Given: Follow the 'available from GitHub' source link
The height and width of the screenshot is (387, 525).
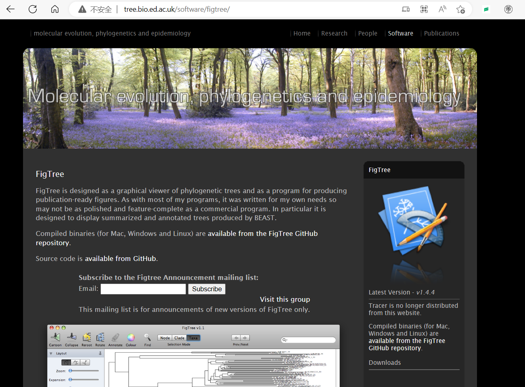Looking at the screenshot, I should (120, 259).
